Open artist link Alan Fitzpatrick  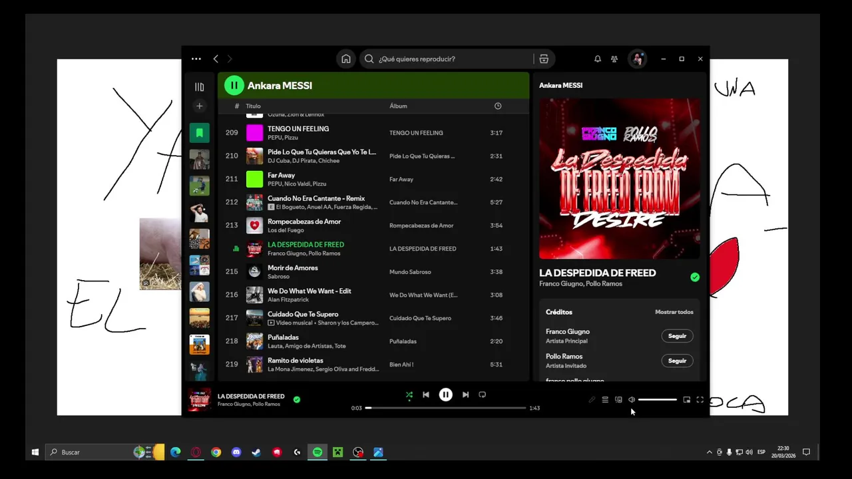(x=288, y=300)
